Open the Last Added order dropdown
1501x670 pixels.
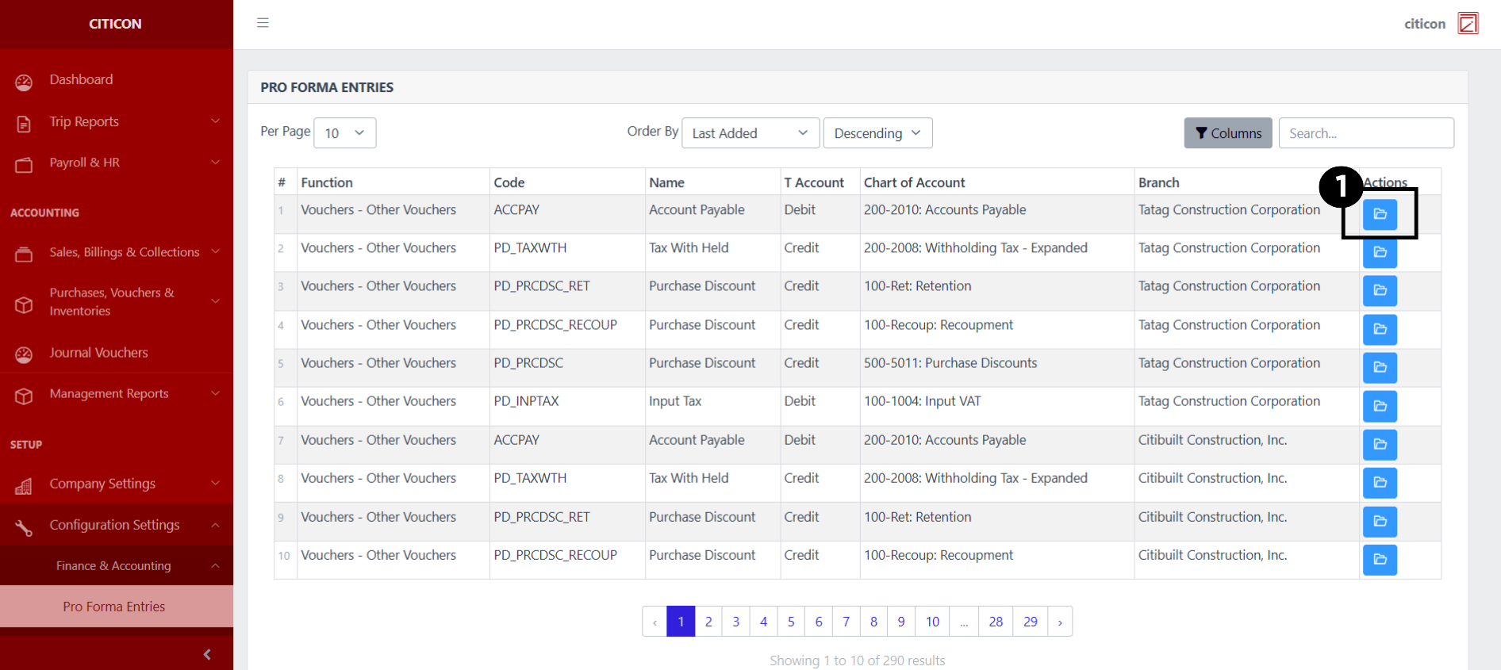[x=749, y=133]
